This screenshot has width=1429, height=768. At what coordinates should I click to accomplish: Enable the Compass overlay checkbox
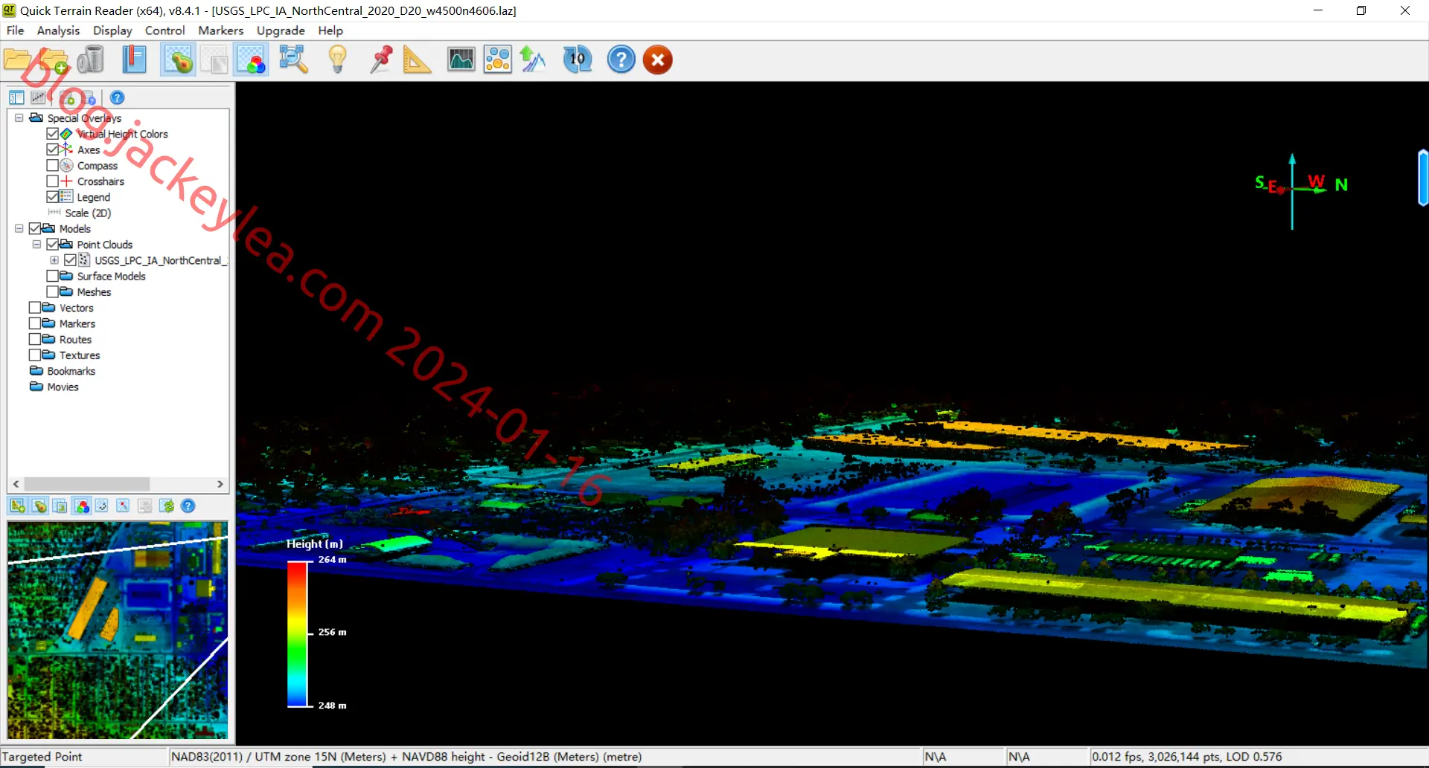pyautogui.click(x=53, y=166)
